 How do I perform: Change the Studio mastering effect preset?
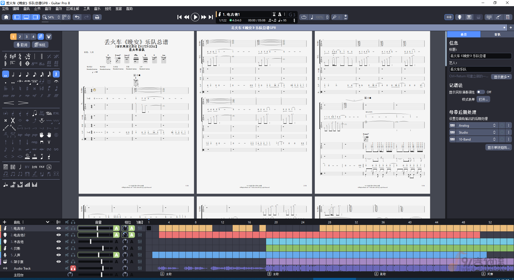pyautogui.click(x=477, y=133)
